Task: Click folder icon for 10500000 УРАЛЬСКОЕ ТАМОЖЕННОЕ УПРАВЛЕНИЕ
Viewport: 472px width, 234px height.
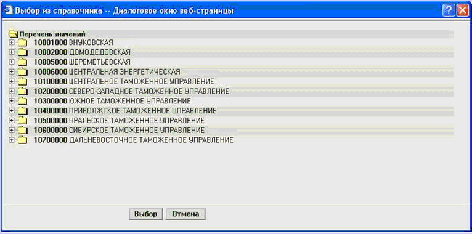Action: pos(23,121)
